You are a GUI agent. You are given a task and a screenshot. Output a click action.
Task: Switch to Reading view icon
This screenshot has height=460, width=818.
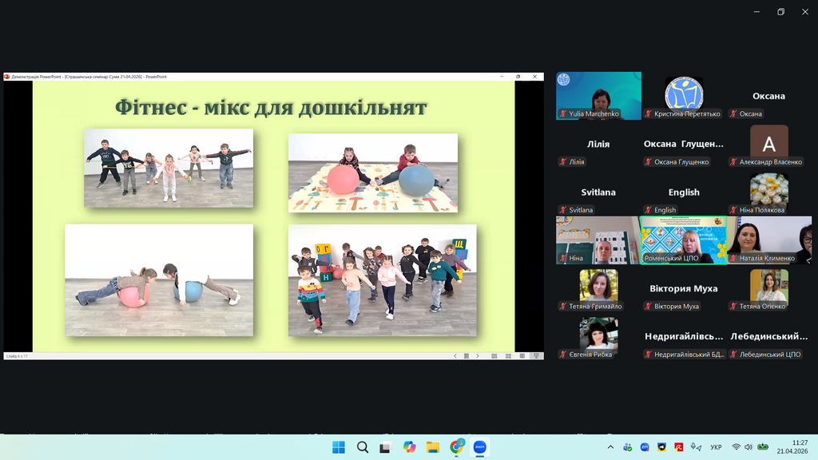522,356
